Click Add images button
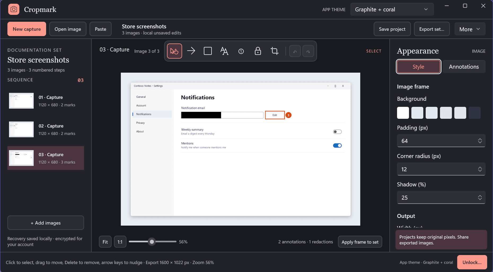The image size is (493, 272). click(46, 223)
